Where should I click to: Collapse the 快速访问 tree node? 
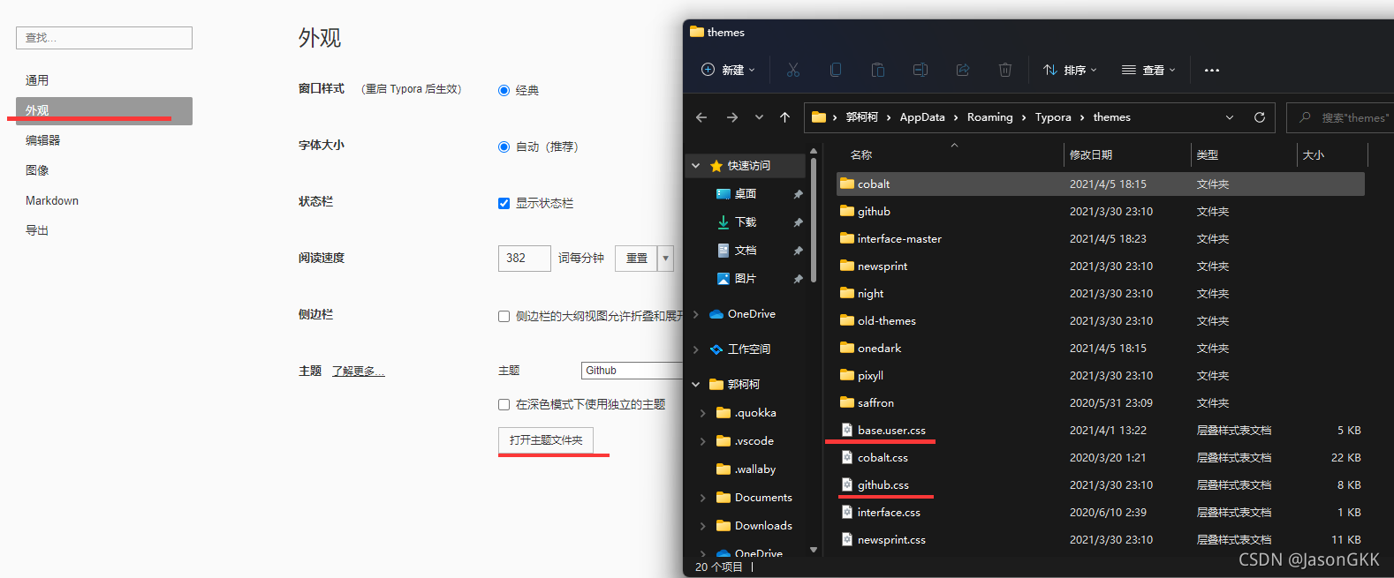(x=696, y=166)
